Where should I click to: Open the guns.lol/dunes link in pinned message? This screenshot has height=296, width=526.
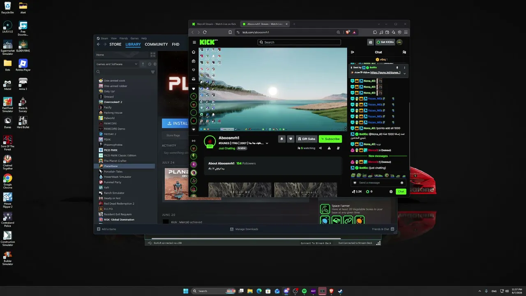pos(385,72)
